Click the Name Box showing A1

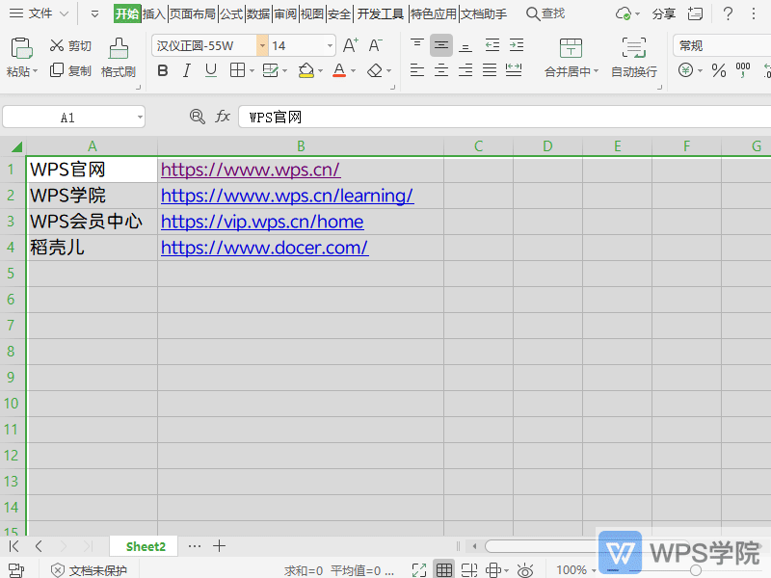[67, 116]
